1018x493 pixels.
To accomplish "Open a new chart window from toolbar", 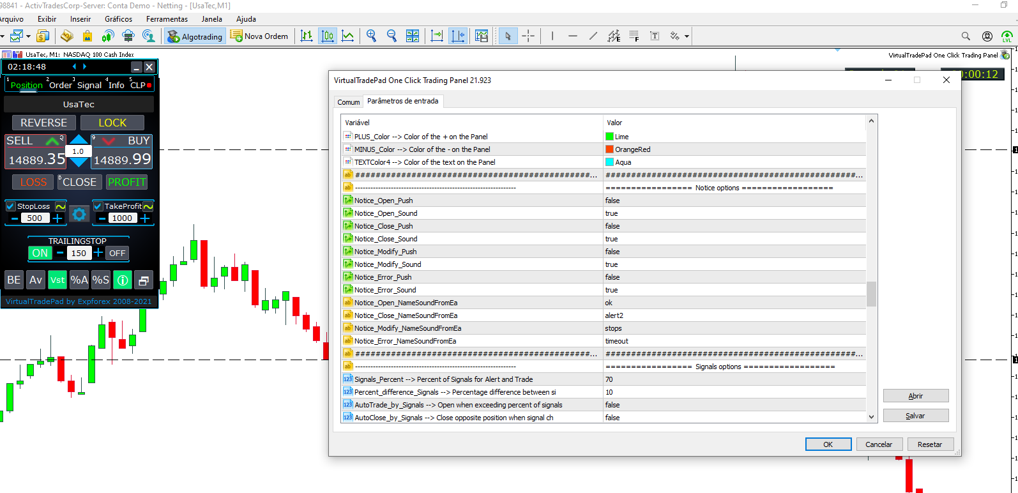I will 17,36.
